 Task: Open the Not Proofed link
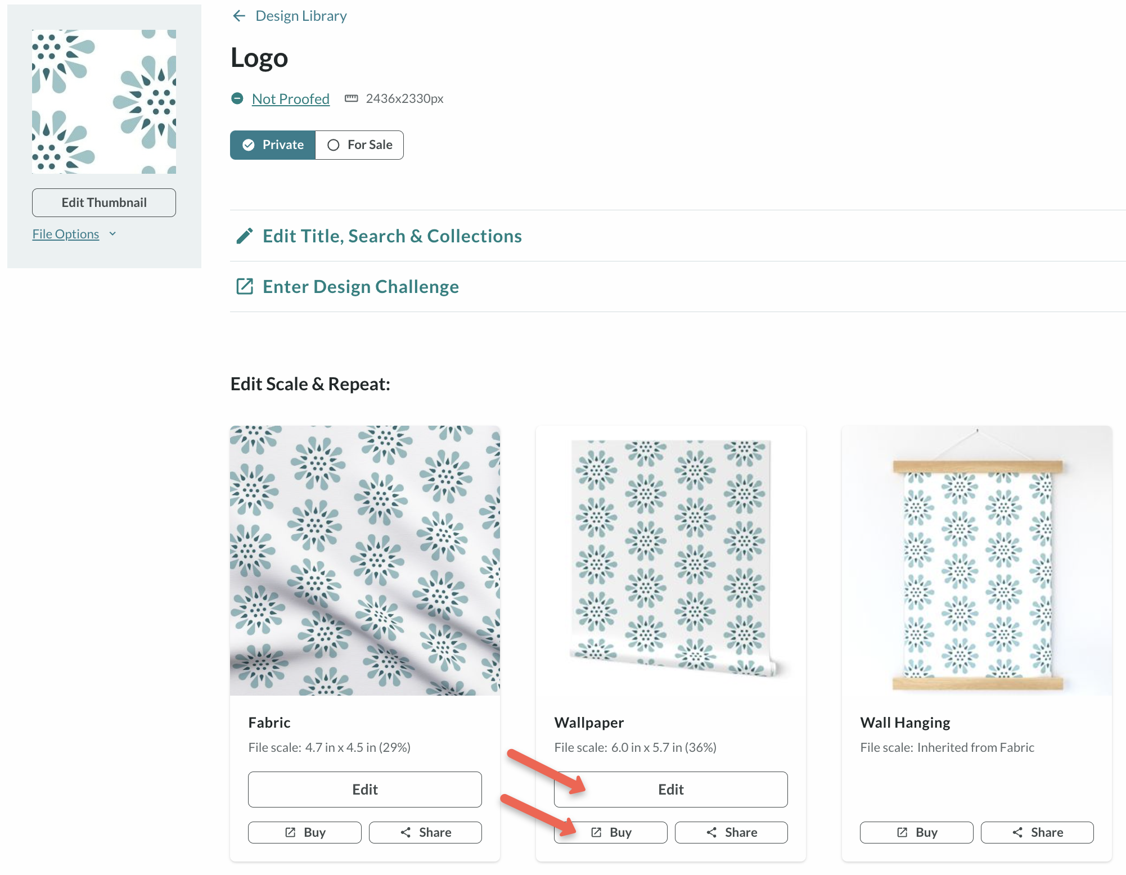(x=290, y=99)
